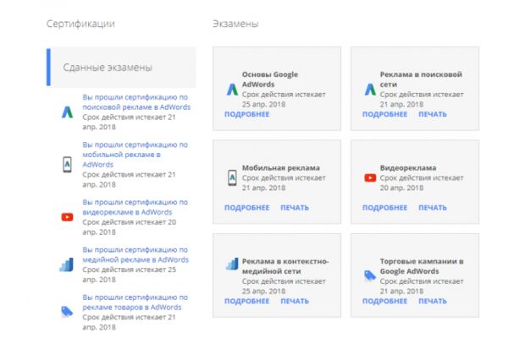Click ПОДРОБНЕЕ on Торговые кампании card
This screenshot has height=338, width=508.
click(384, 301)
